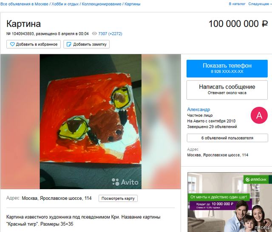The image size is (272, 232).
Task: Open Хобби и отдых breadcrumb category
Action: (x=65, y=4)
